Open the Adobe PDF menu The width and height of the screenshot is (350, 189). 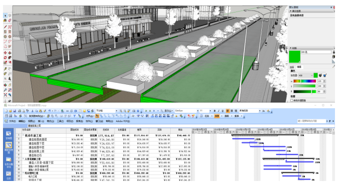coord(123,121)
